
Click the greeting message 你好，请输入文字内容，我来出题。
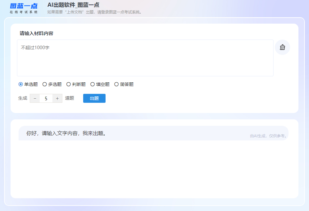(67, 133)
